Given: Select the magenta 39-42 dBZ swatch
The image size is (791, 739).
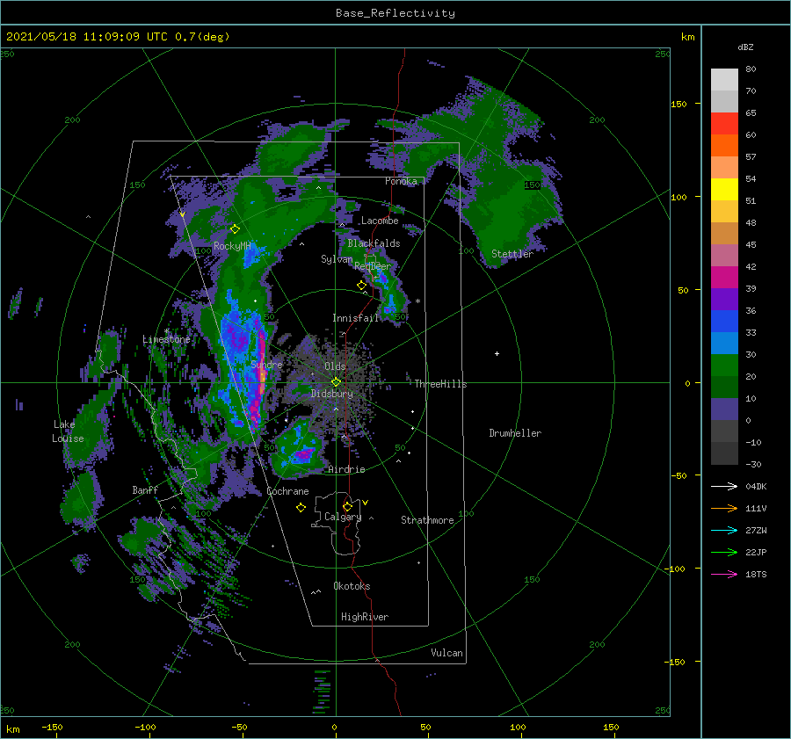Looking at the screenshot, I should (x=724, y=277).
